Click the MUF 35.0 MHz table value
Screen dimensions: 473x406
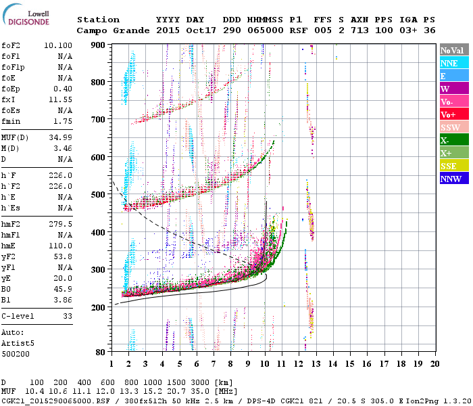point(200,392)
